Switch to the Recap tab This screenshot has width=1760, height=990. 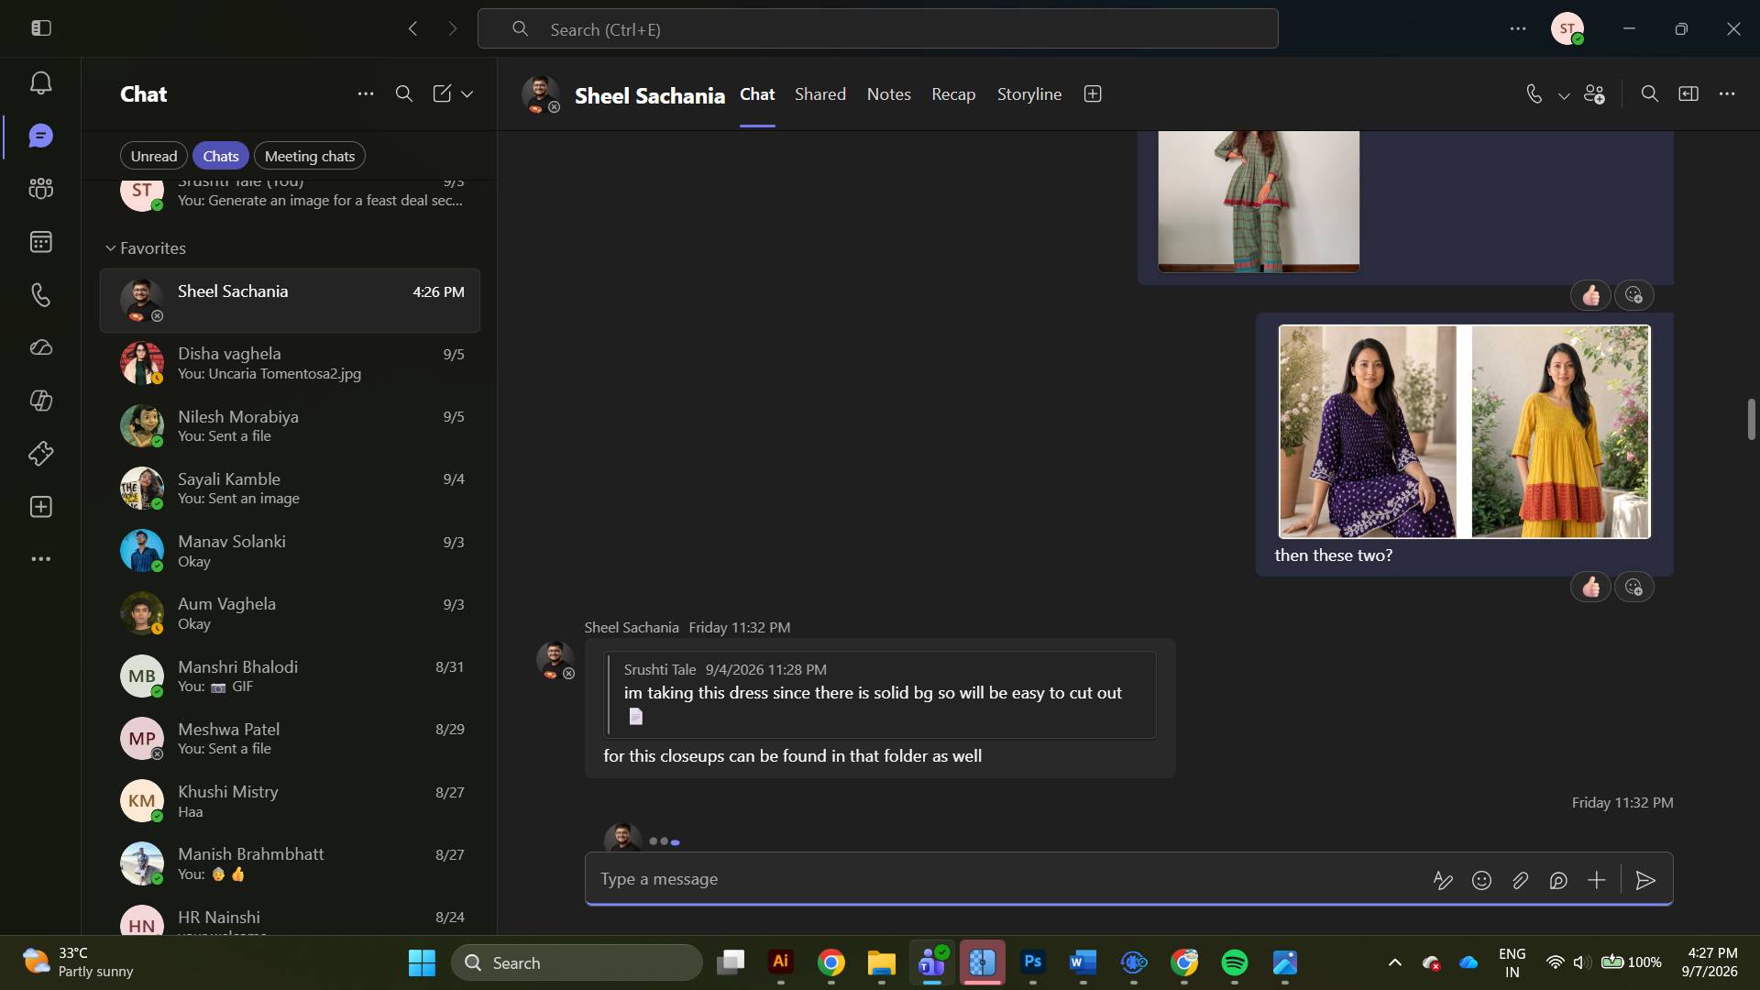click(x=953, y=94)
